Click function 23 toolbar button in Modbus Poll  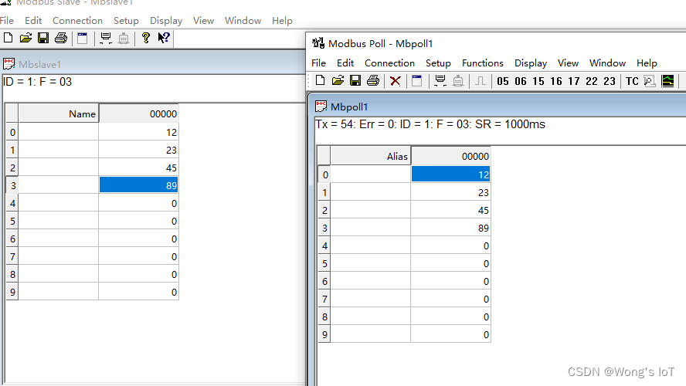click(x=610, y=81)
